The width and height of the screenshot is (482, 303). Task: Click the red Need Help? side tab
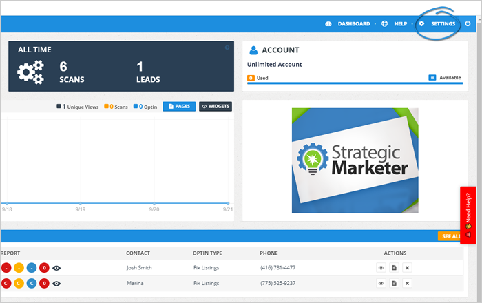coord(468,216)
